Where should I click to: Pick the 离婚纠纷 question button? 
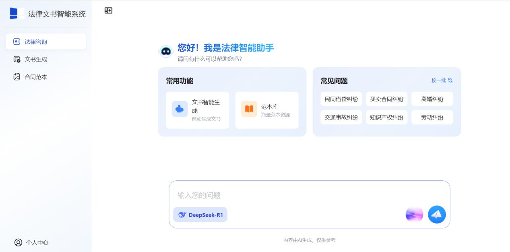click(x=432, y=99)
